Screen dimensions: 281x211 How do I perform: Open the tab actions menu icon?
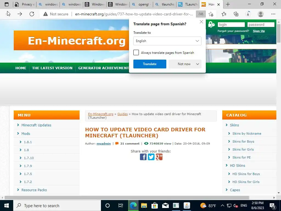(x=7, y=4)
